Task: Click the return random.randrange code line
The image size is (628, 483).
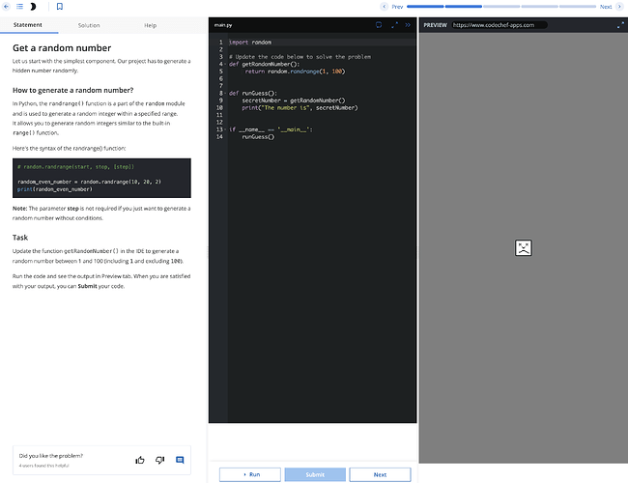Action: point(295,71)
